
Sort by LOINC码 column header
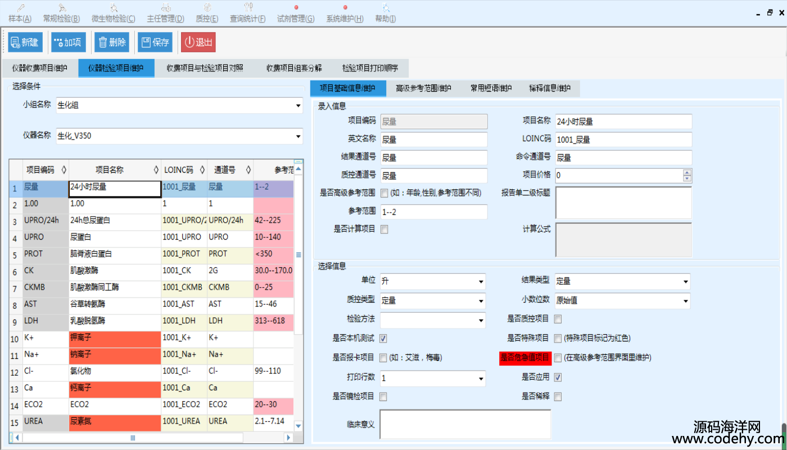tap(184, 169)
